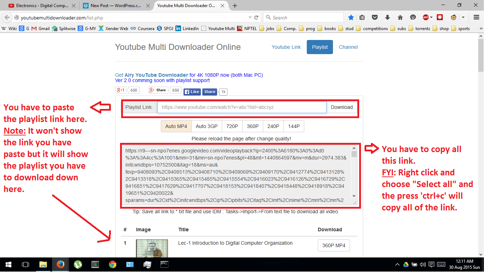
Task: Open the Playlist nav tab
Action: [x=320, y=47]
